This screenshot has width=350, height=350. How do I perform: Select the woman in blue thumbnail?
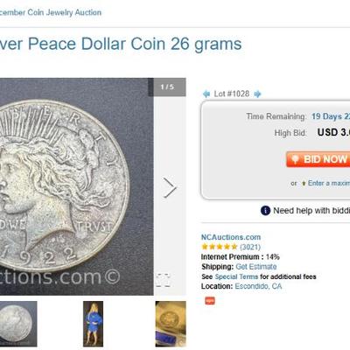coord(93,324)
